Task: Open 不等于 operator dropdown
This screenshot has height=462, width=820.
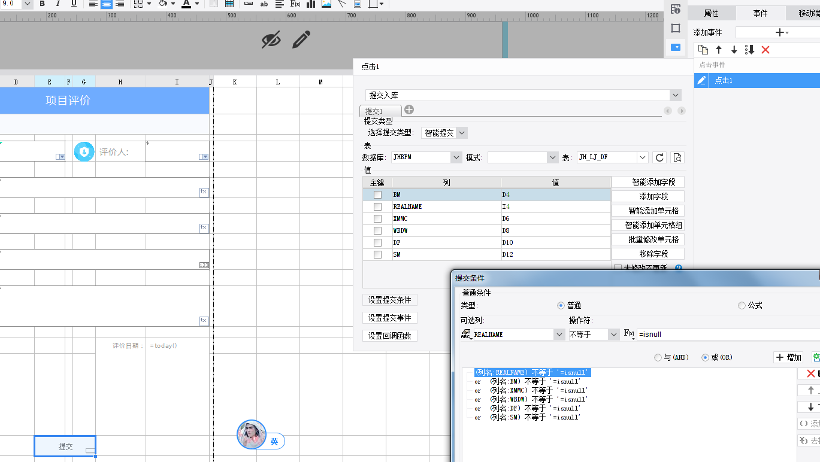Action: (x=613, y=335)
